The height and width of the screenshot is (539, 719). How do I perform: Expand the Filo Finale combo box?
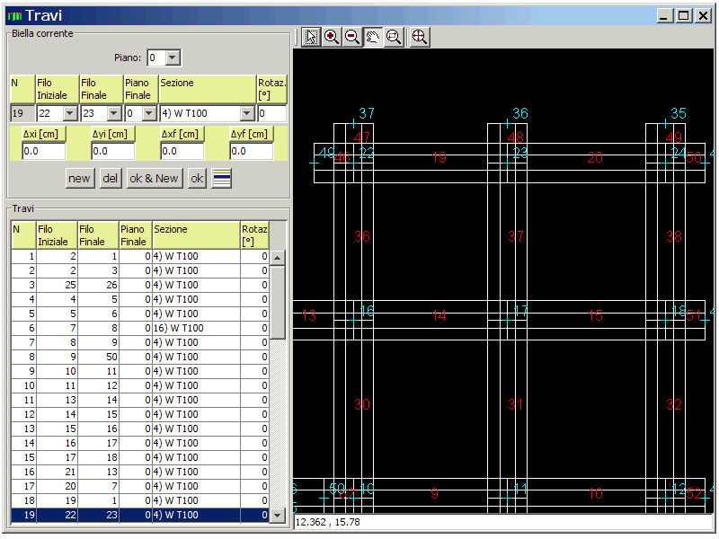tap(113, 114)
